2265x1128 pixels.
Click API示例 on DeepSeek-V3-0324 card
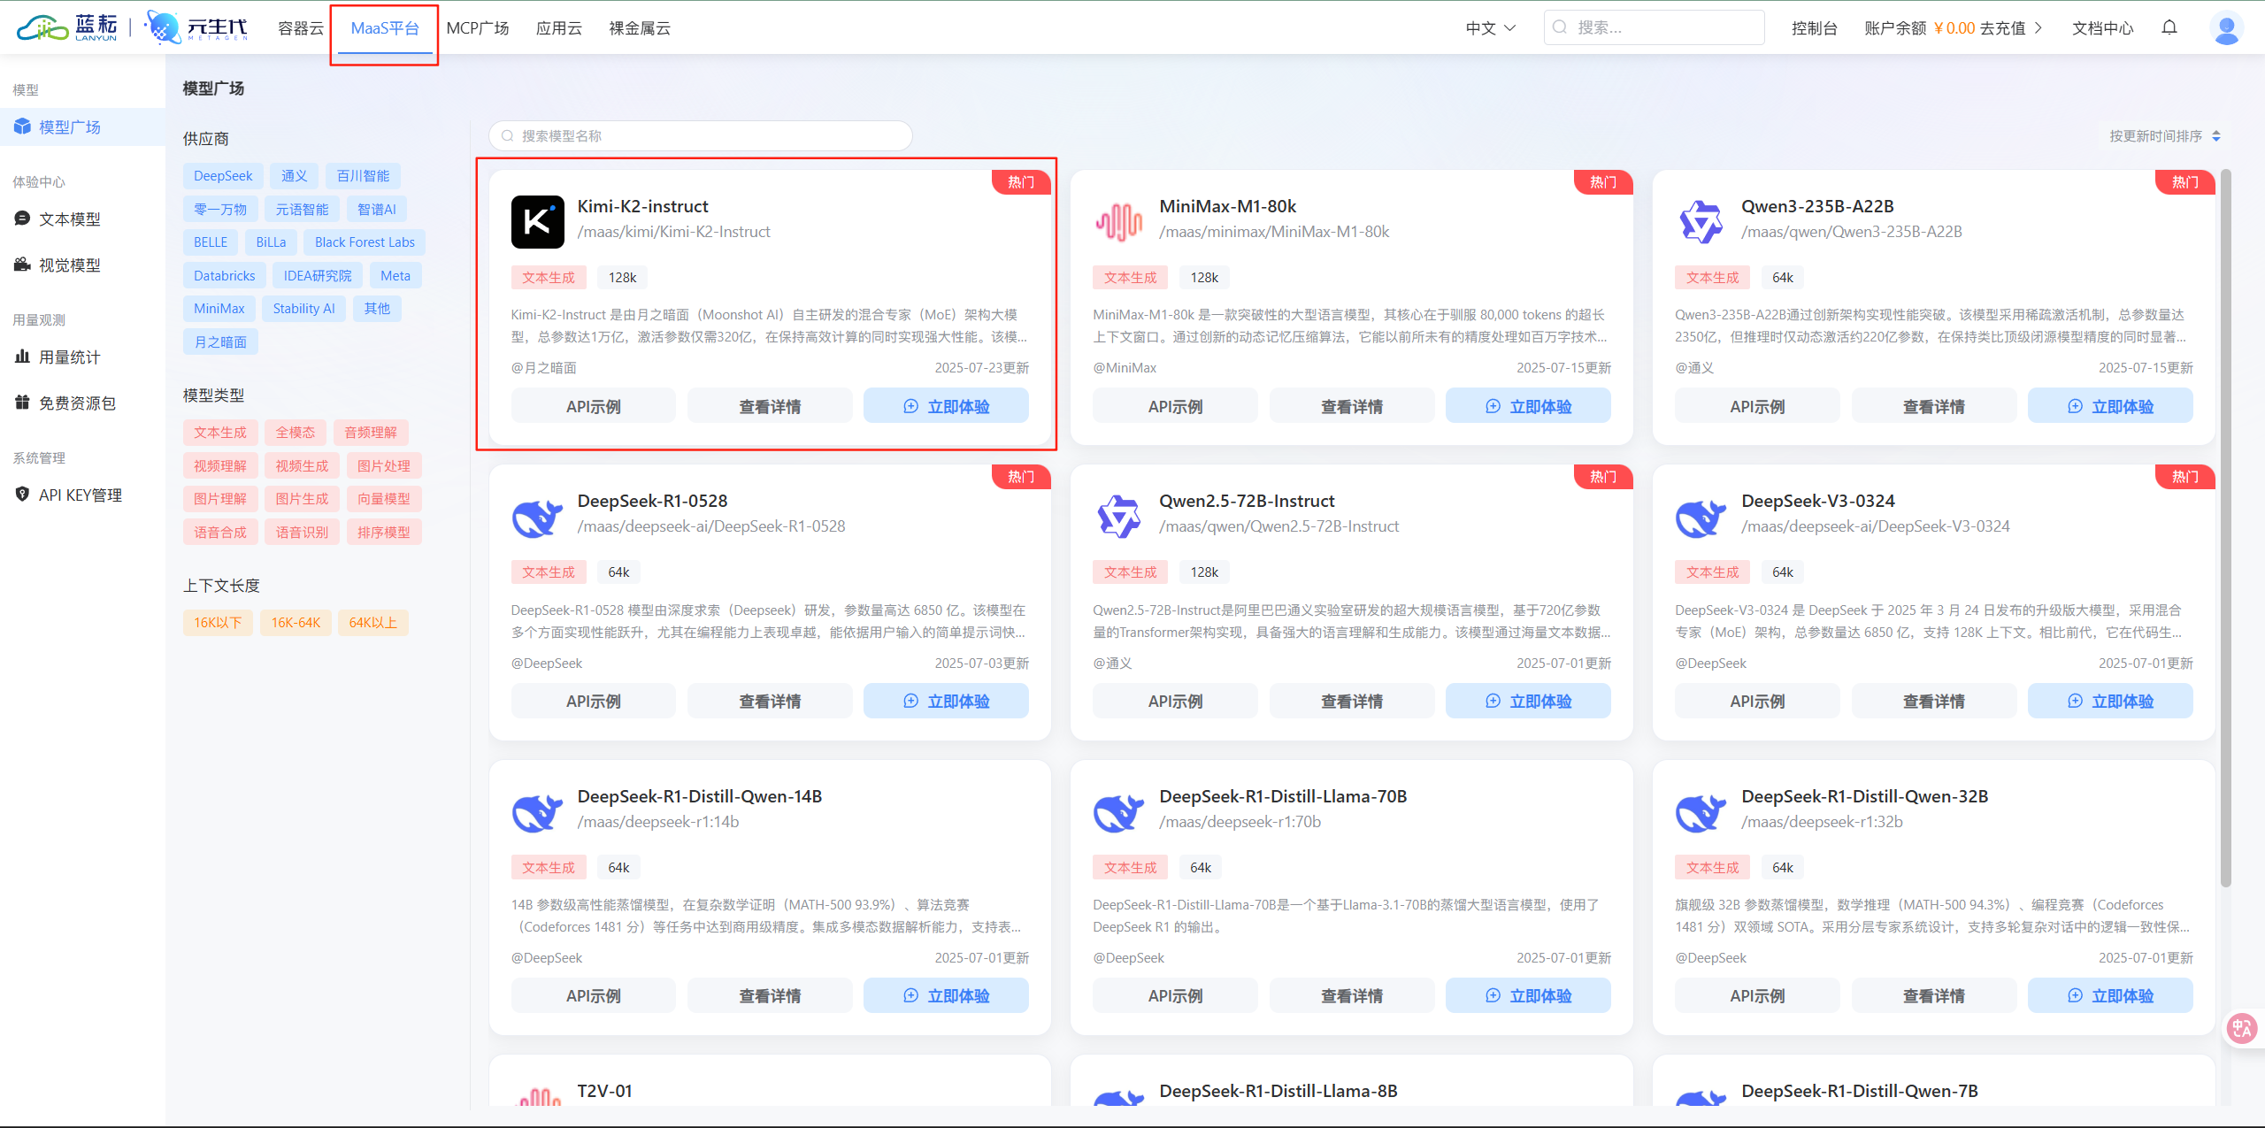click(x=1757, y=701)
